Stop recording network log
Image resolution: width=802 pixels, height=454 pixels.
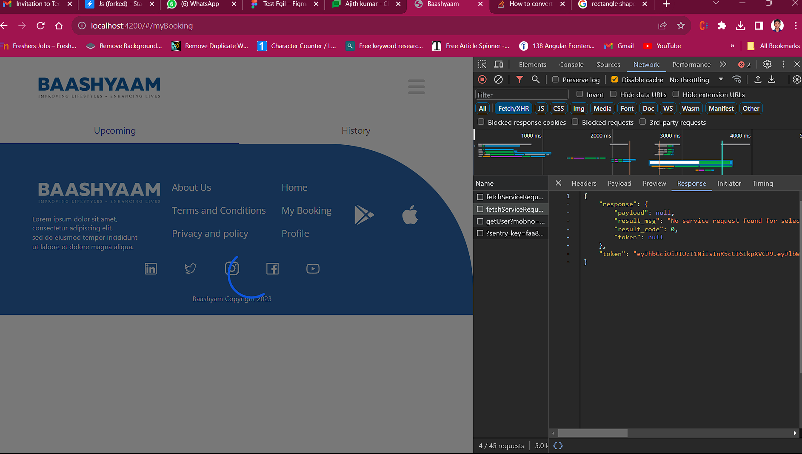tap(482, 80)
